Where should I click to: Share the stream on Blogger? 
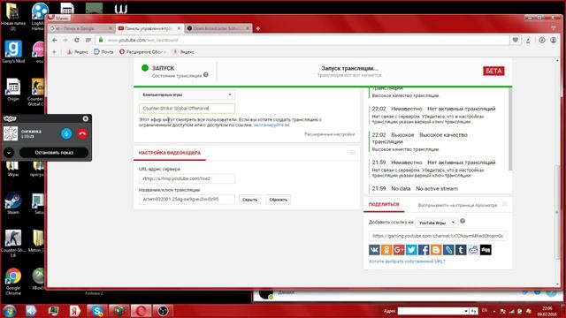[x=436, y=249]
